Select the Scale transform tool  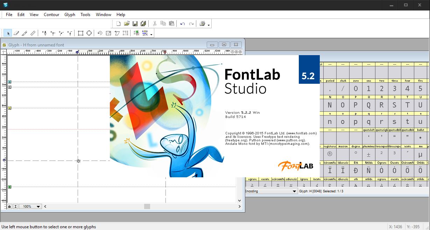pos(108,33)
